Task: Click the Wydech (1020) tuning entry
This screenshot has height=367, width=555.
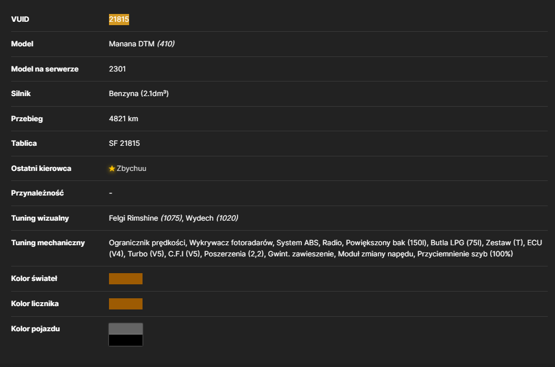Action: click(212, 218)
